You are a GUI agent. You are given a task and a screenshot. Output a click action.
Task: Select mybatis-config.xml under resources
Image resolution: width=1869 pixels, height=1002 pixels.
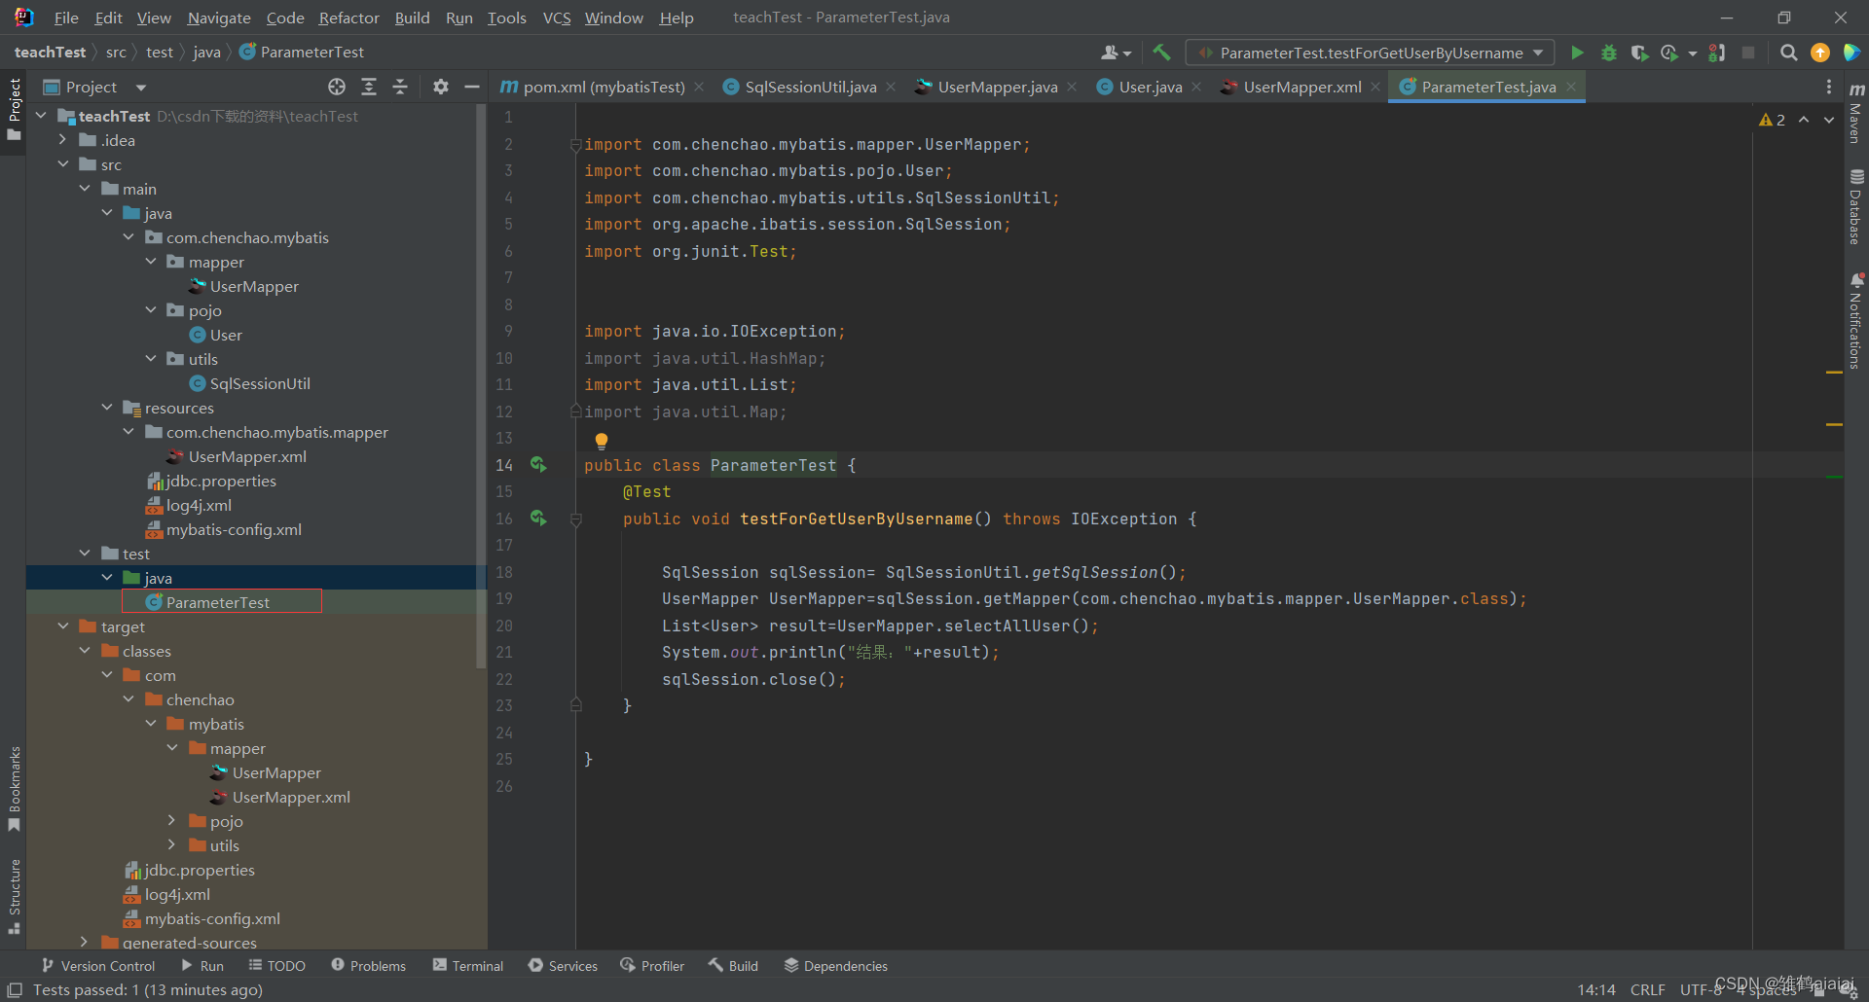pyautogui.click(x=234, y=529)
